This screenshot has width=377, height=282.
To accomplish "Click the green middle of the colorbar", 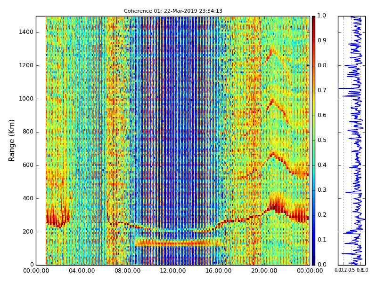I will coord(313,141).
